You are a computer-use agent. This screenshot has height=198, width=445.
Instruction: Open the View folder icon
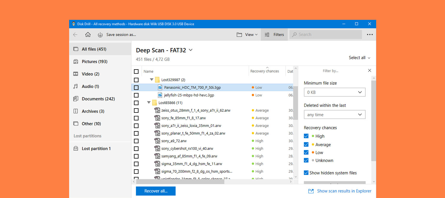click(x=239, y=35)
